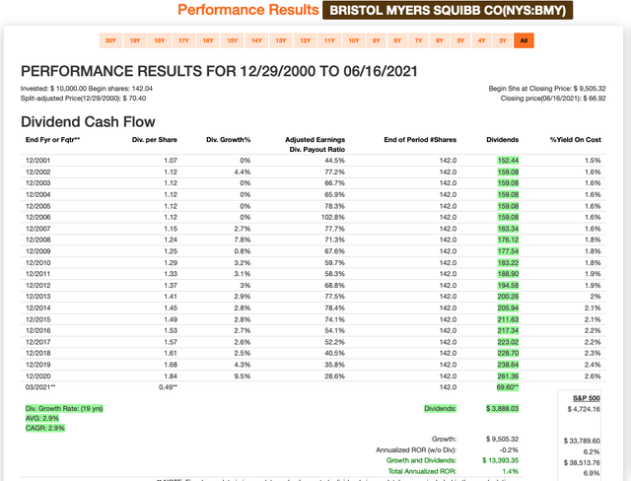This screenshot has width=631, height=481.
Task: Select the 9Y period tab
Action: tap(377, 40)
